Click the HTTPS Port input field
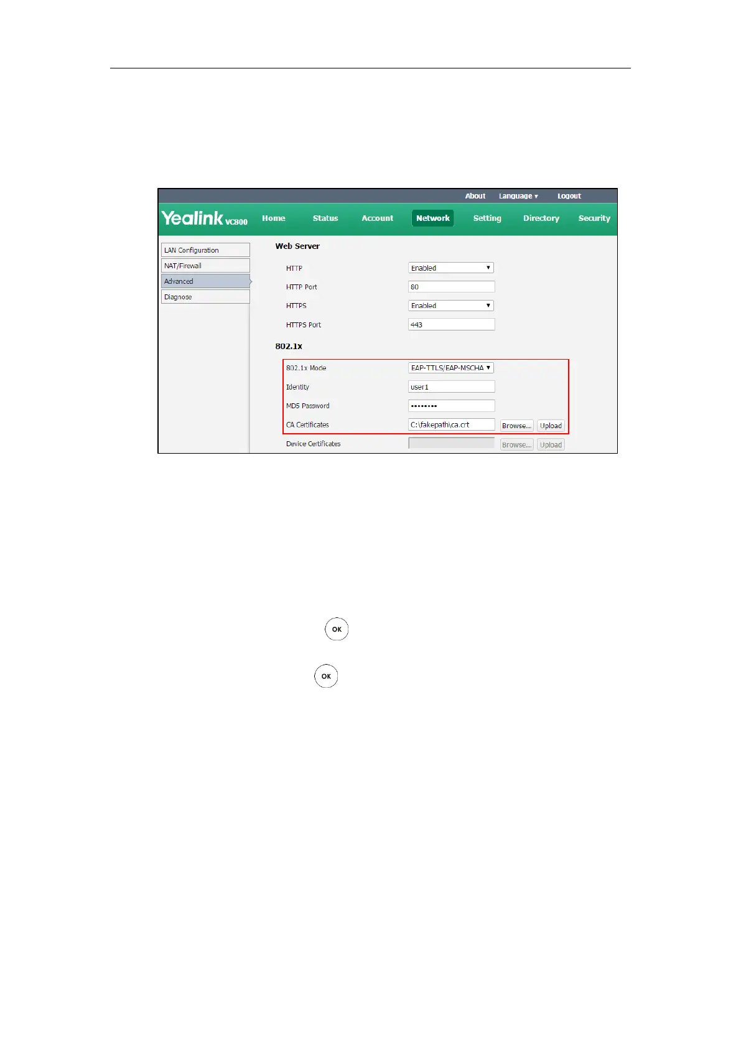 pos(452,325)
